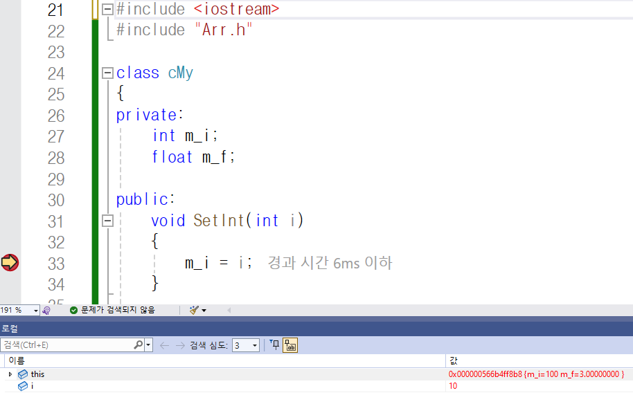
Task: Click line number 21 in the margin
Action: pos(55,10)
